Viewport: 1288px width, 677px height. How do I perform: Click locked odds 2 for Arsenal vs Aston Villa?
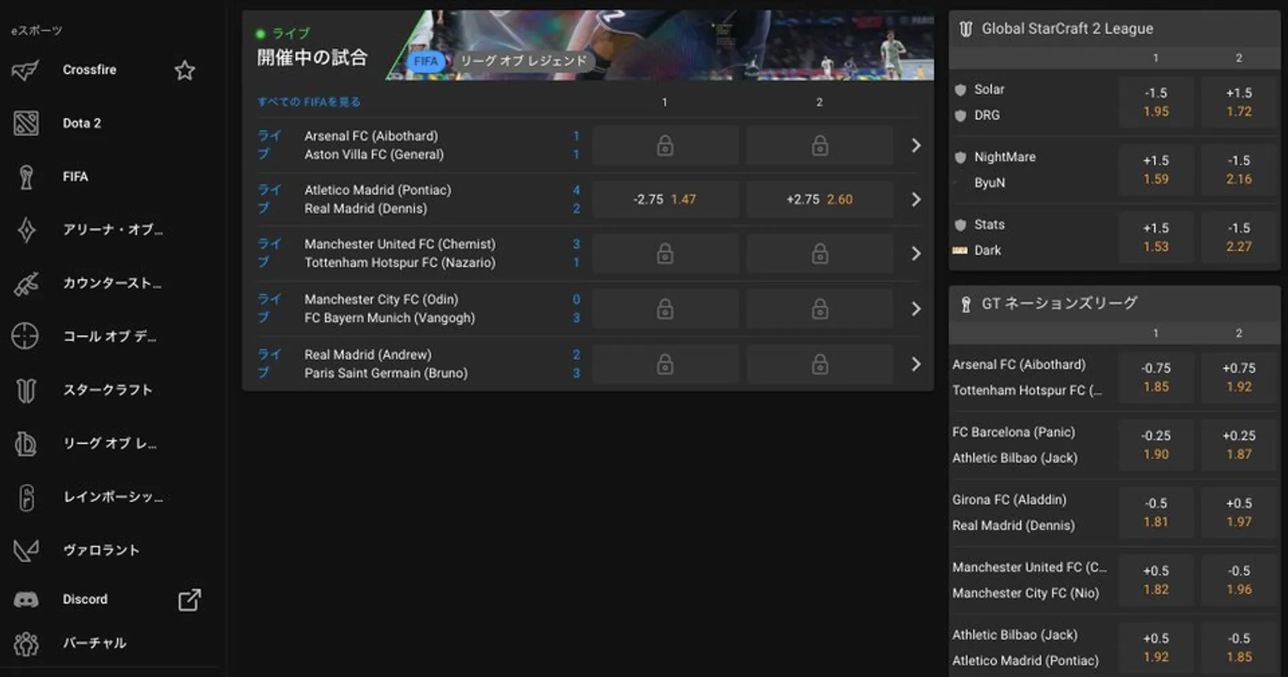[x=820, y=145]
